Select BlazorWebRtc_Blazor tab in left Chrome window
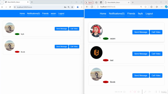Viewport: 168px width, 94px height. pyautogui.click(x=17, y=2)
